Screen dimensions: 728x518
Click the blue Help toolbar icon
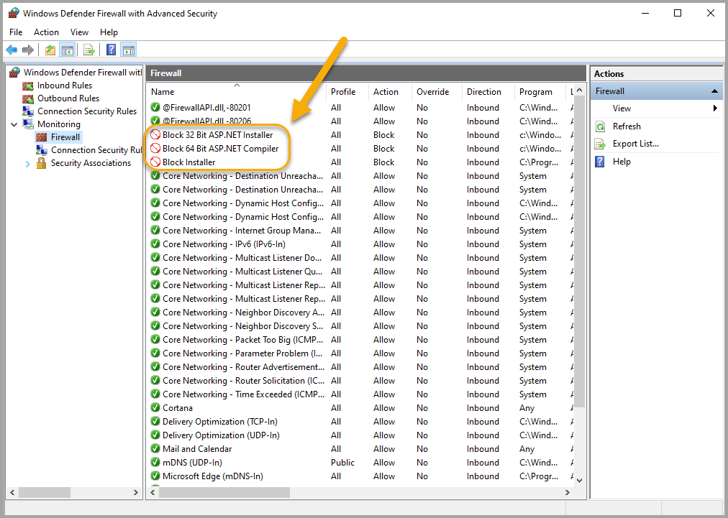(x=111, y=50)
